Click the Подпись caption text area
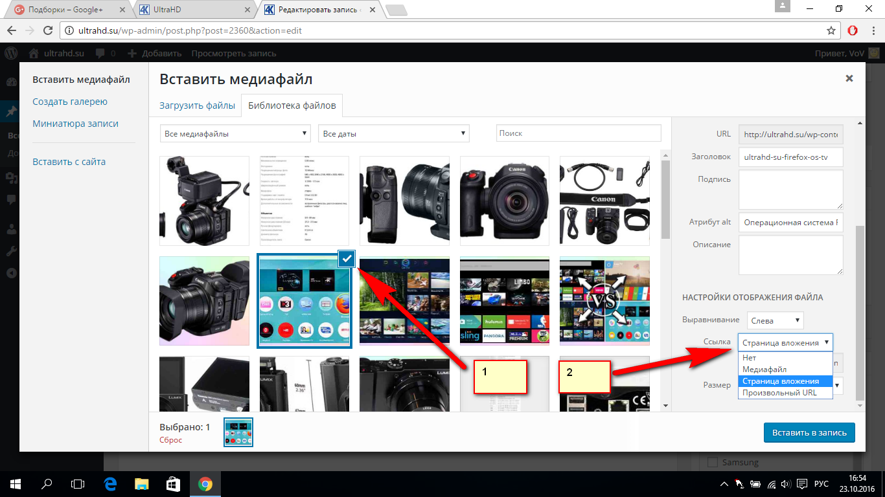The image size is (885, 497). 790,189
